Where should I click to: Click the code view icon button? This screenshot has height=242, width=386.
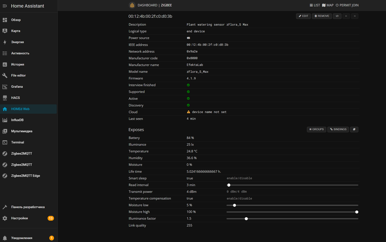337,16
